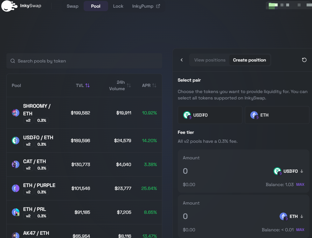312x238 pixels.
Task: Click MAX for the USD₮0 balance
Action: pos(300,184)
